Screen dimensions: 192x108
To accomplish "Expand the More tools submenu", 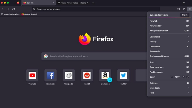I will pyautogui.click(x=170, y=88).
